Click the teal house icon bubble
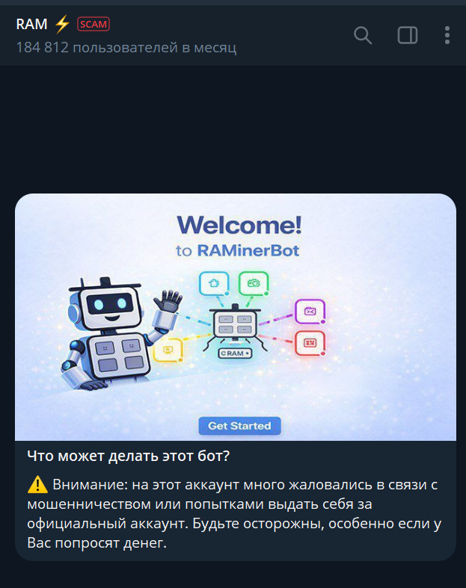466x588 pixels. click(x=214, y=283)
